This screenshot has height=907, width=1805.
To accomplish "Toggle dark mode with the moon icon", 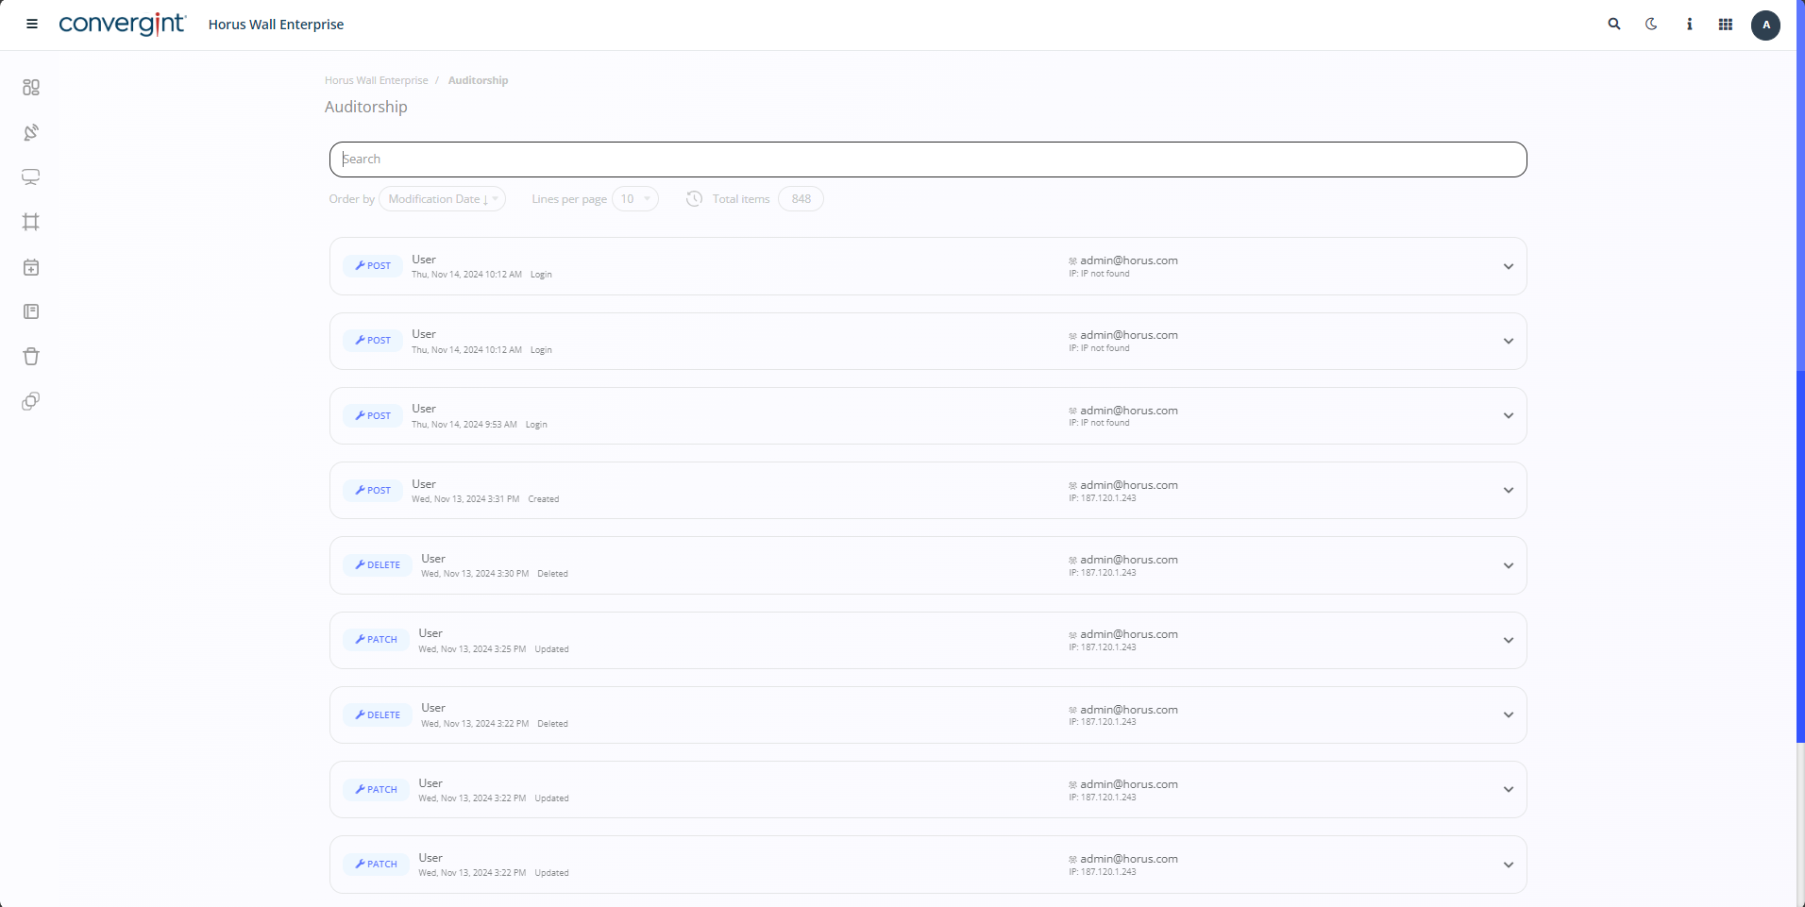I will pyautogui.click(x=1651, y=25).
